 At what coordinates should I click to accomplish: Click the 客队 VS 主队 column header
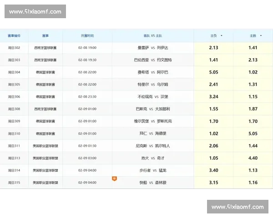click(152, 35)
